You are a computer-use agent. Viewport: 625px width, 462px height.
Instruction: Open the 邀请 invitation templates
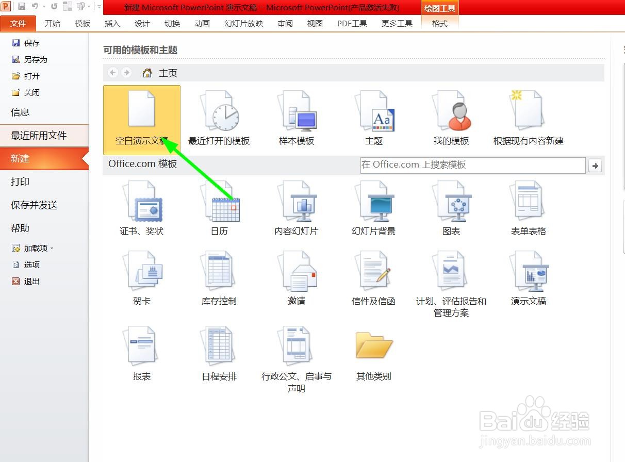(x=297, y=279)
